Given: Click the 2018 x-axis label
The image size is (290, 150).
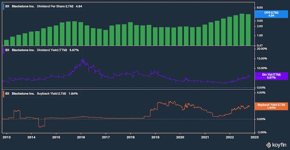Looking at the screenshot, I should pos(131,137).
